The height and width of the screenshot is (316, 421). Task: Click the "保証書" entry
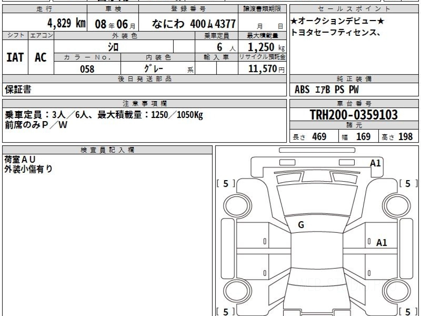(18, 90)
